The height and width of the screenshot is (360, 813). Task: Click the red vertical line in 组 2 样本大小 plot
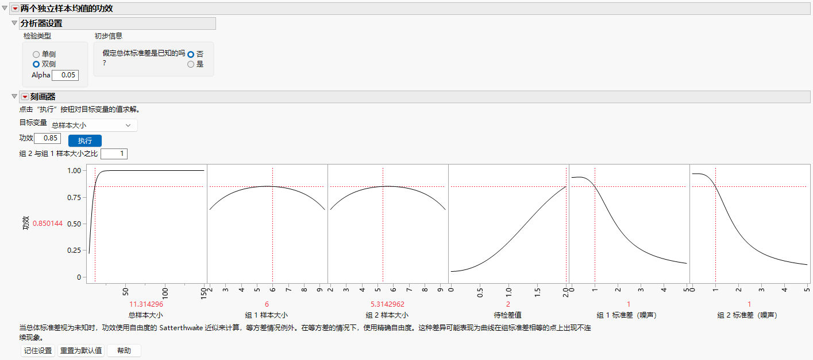(383, 224)
